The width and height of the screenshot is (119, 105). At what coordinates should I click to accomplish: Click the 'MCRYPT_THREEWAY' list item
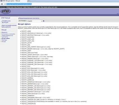[x=28, y=95]
